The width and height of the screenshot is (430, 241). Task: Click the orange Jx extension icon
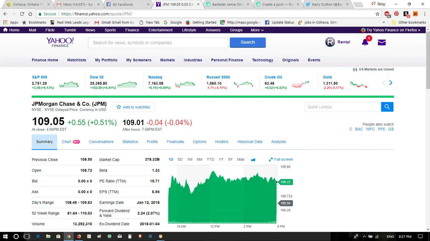coord(415,14)
